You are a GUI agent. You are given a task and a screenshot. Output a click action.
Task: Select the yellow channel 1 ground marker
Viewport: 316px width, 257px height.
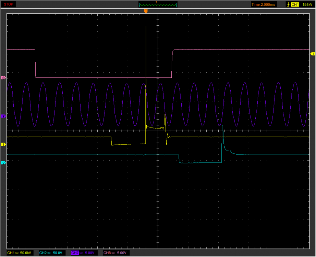pyautogui.click(x=3, y=145)
